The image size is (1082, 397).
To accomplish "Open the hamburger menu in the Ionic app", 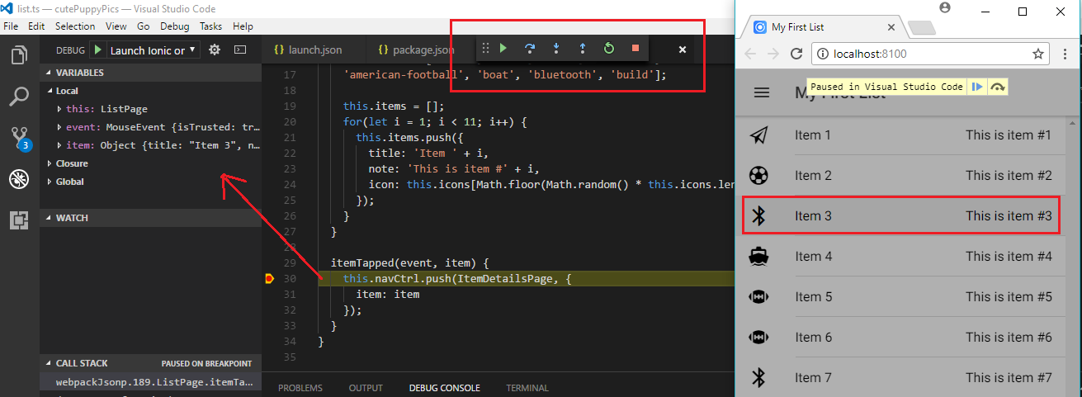I will [x=762, y=92].
